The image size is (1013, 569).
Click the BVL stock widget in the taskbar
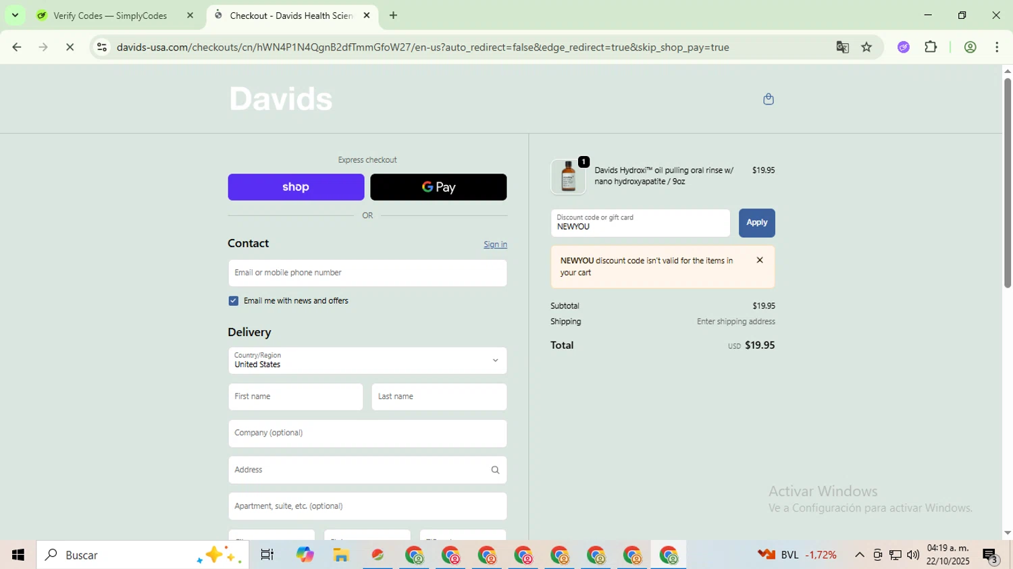pos(797,555)
